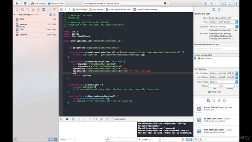Screen dimensions: 252x142
Task: Select the Unit Test Case Class template
Action: pos(217,131)
